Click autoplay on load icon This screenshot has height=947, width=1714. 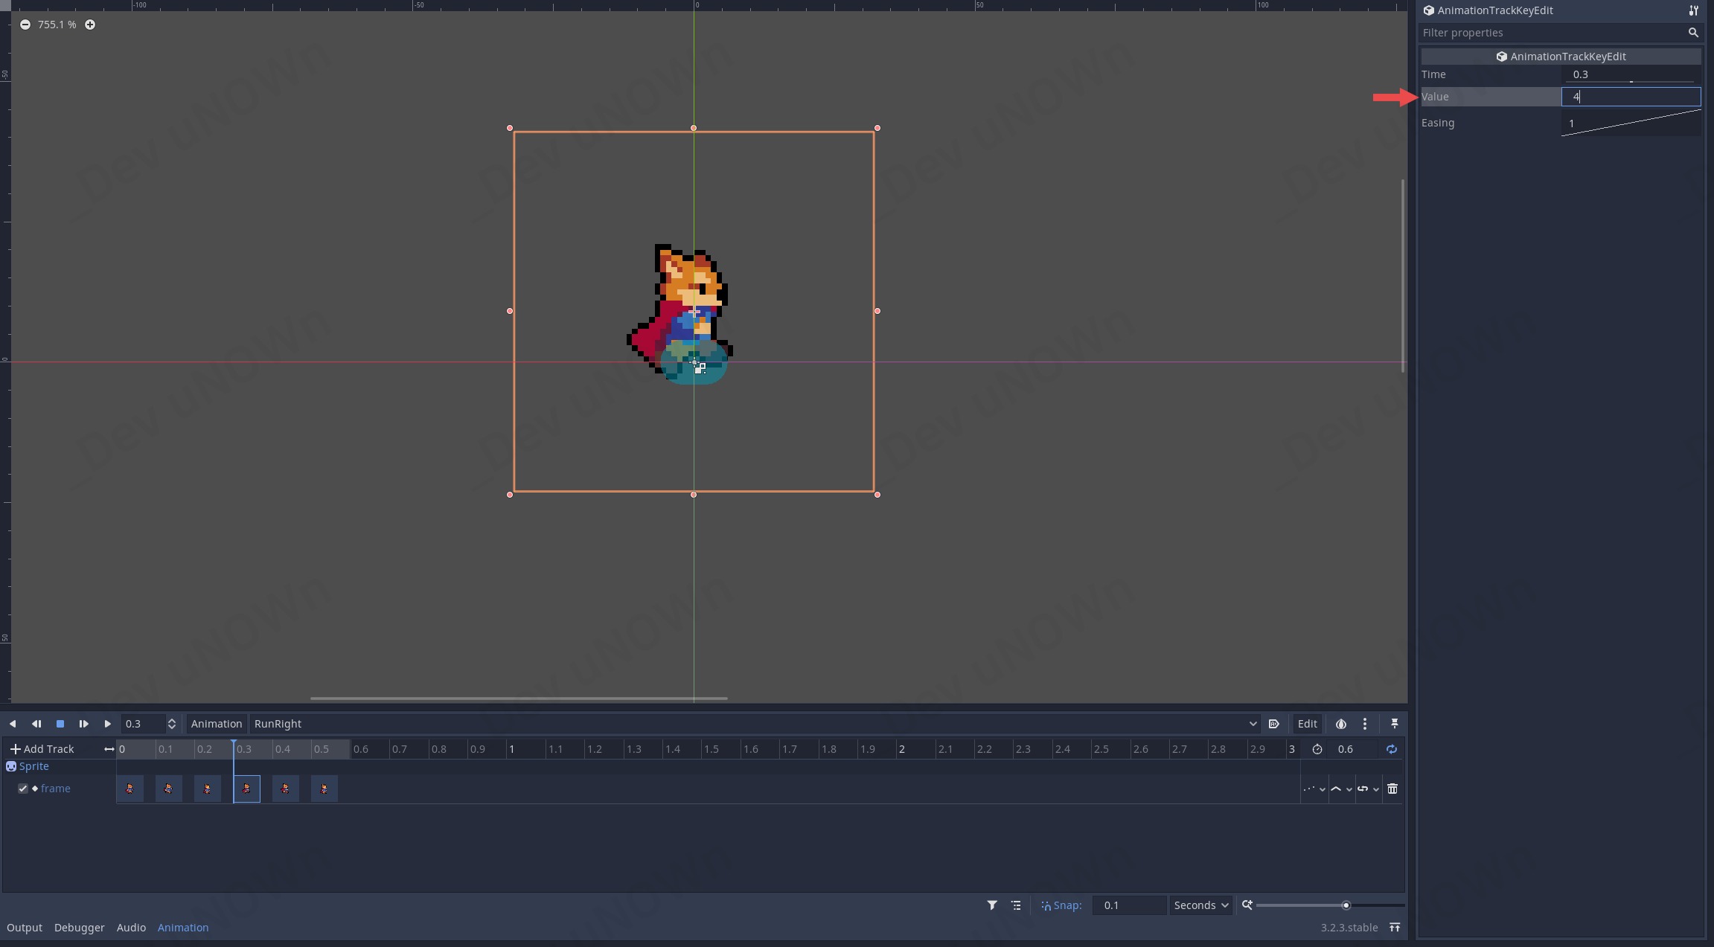click(1273, 724)
